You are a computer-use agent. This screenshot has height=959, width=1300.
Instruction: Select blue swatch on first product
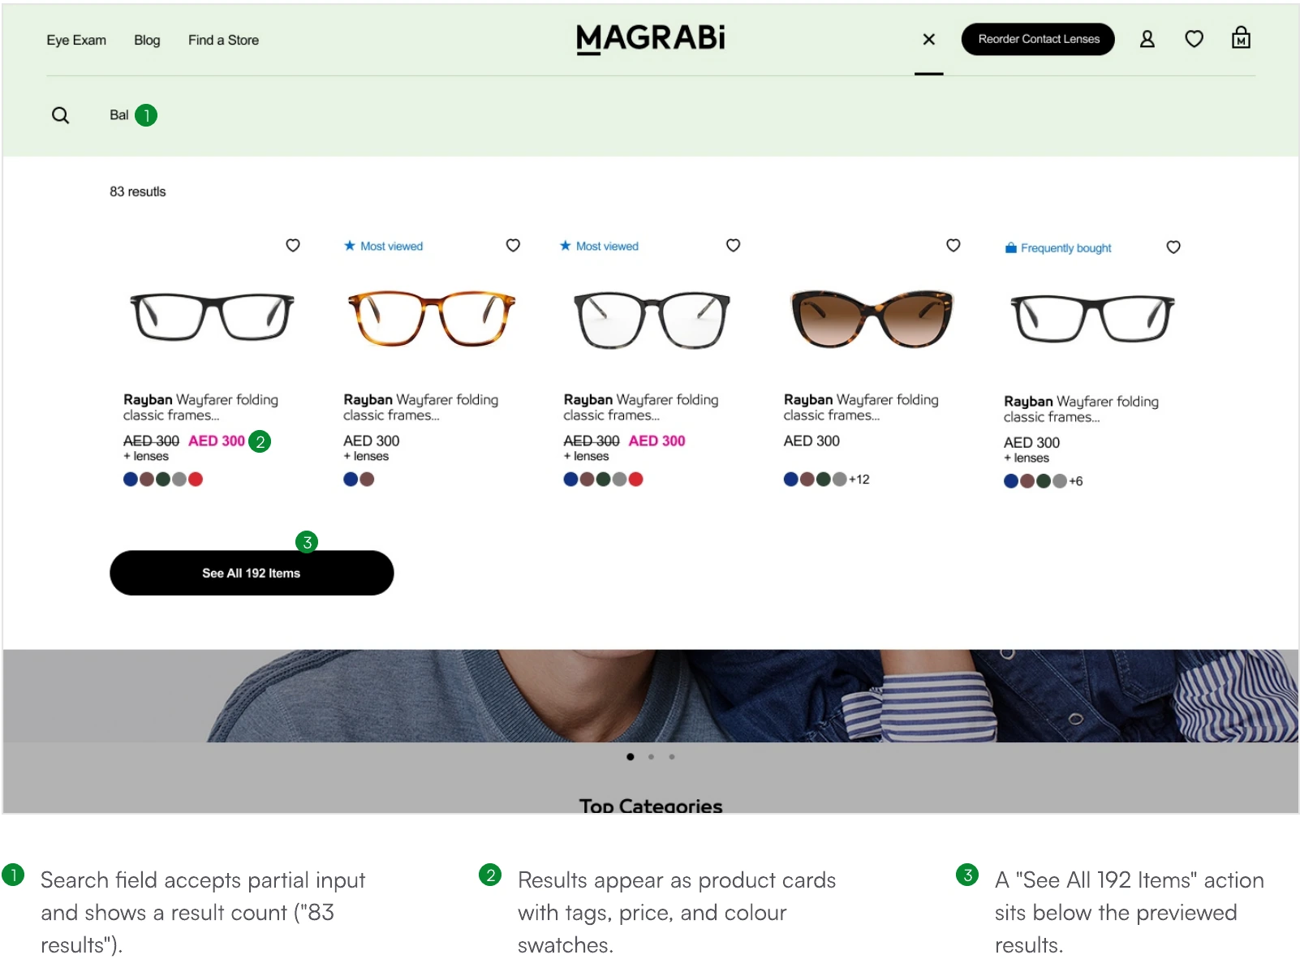[131, 479]
